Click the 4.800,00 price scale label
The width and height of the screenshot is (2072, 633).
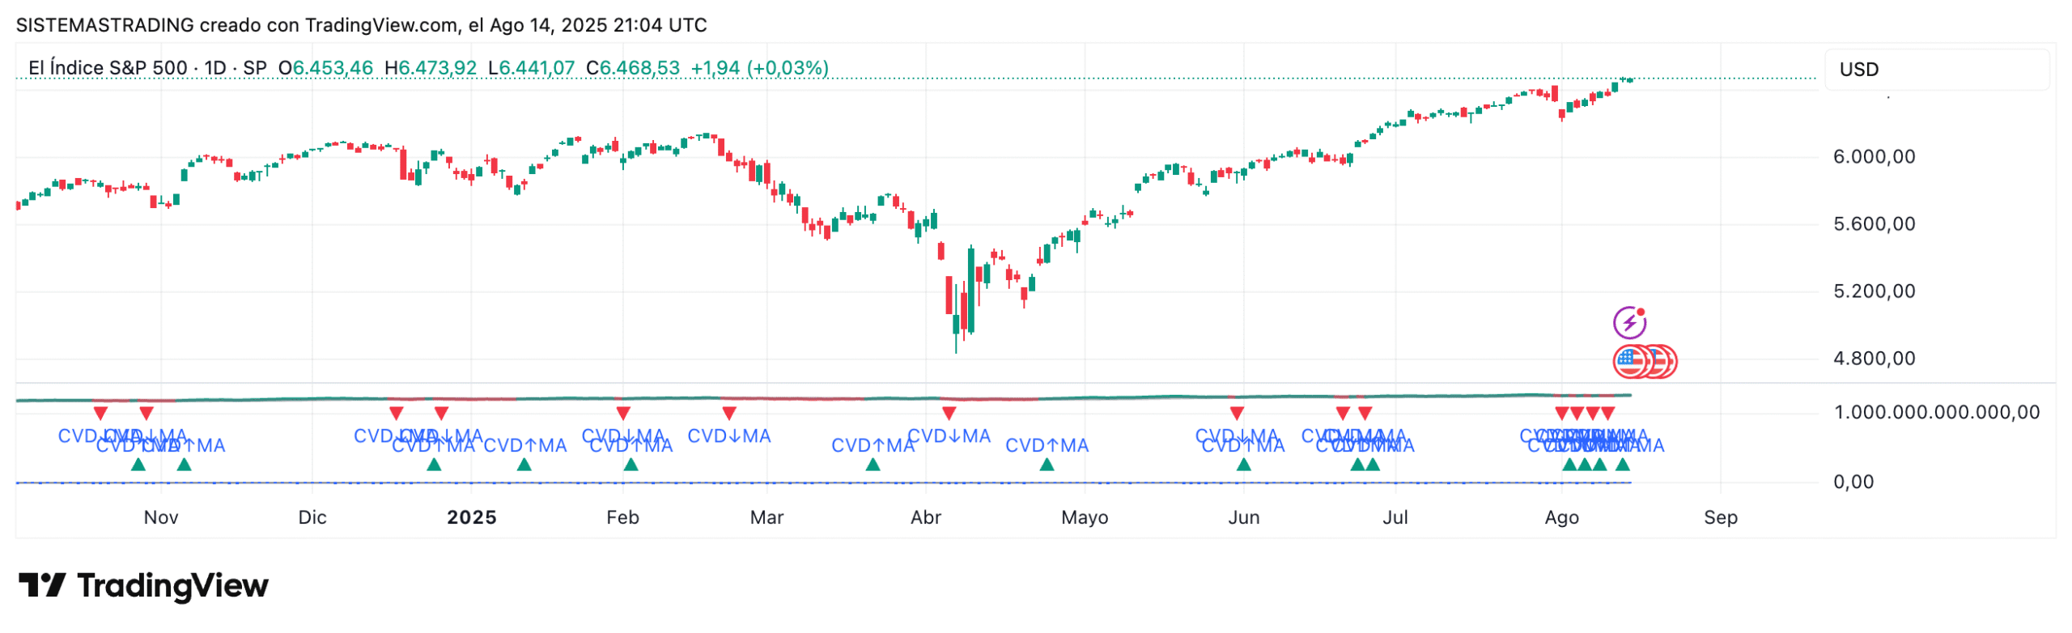[x=1873, y=359]
